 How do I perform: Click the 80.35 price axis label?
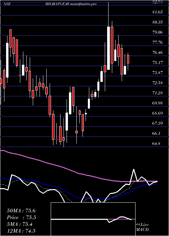(x=158, y=22)
